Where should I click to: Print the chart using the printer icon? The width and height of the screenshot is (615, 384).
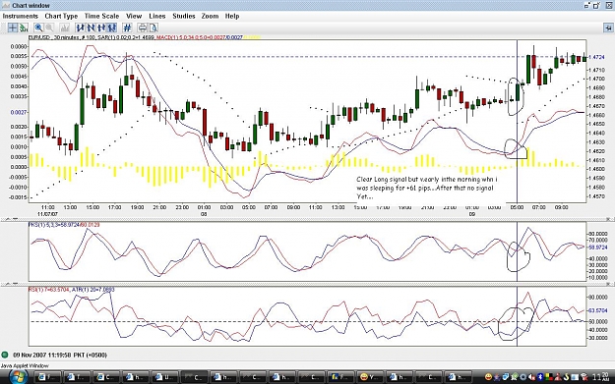[143, 27]
